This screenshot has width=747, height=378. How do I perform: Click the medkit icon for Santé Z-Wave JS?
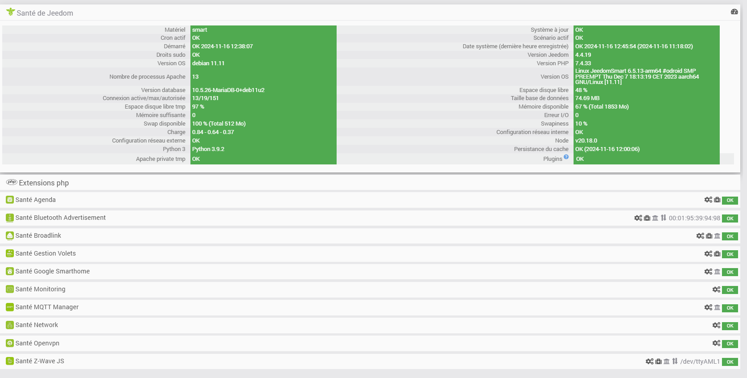click(658, 361)
